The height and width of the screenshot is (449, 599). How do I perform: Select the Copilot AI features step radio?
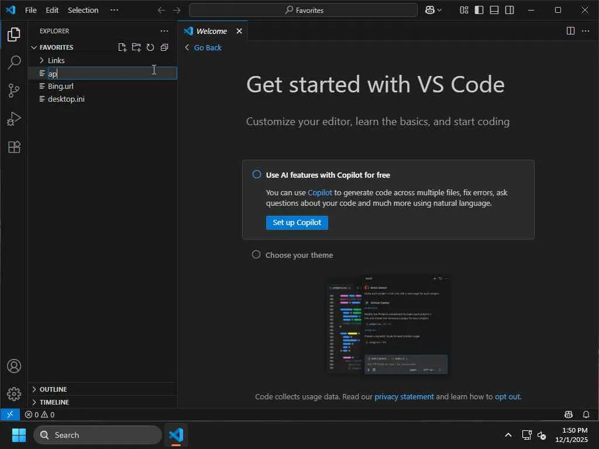pyautogui.click(x=257, y=174)
